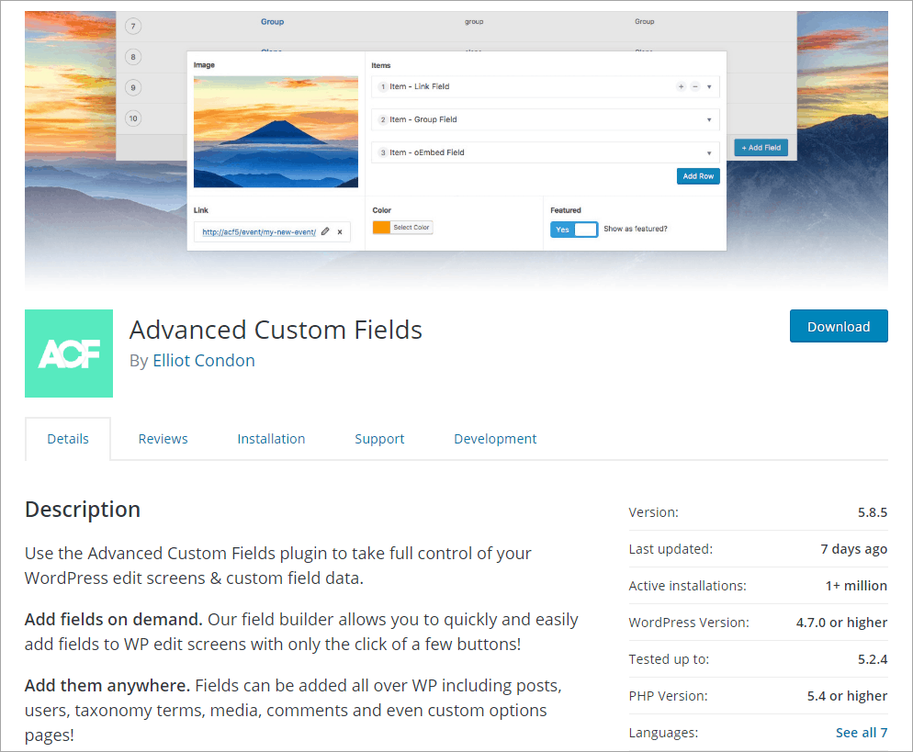
Task: Click Select Color to open the color picker
Action: pos(412,226)
